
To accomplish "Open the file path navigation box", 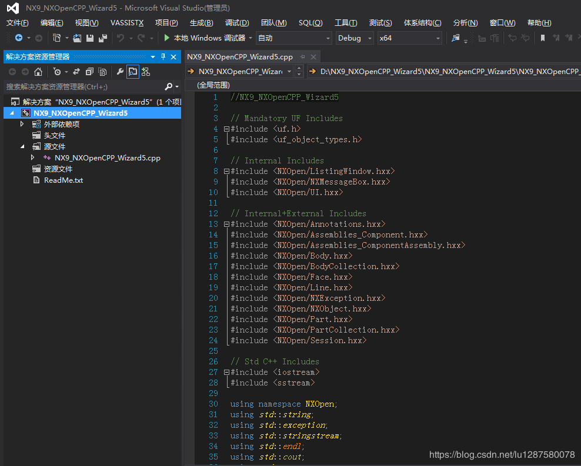I will 445,71.
